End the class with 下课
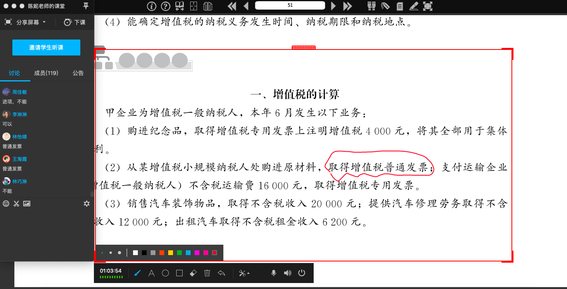 point(75,22)
